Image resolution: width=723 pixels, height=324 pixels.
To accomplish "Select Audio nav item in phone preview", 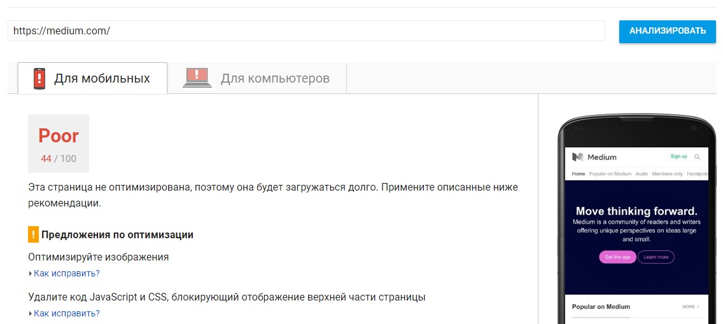I will (x=642, y=174).
